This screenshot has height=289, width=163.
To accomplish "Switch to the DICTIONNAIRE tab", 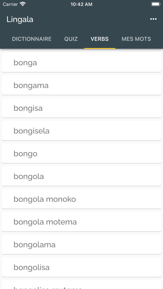I will tap(32, 39).
